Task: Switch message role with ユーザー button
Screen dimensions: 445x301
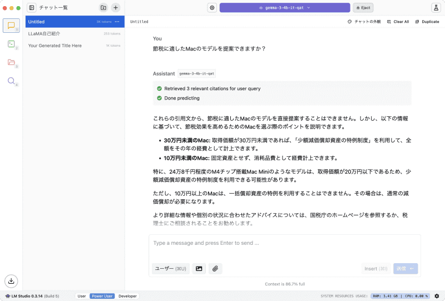Action: click(171, 269)
